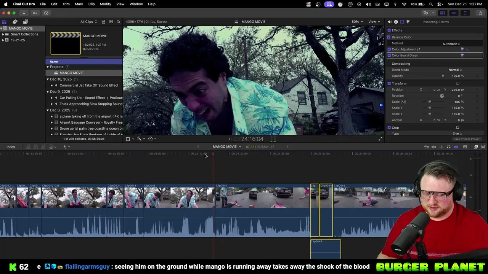Click the Share export button in toolbar

pos(480,13)
